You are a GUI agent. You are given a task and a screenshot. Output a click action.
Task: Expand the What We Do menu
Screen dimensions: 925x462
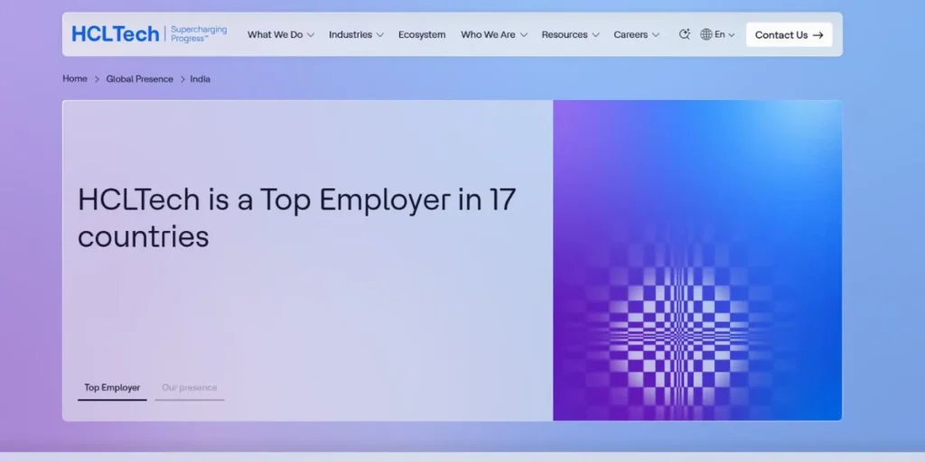[280, 35]
